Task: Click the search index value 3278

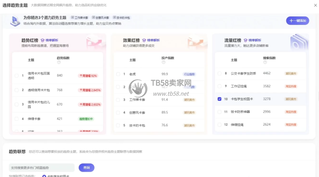Action: (x=267, y=99)
